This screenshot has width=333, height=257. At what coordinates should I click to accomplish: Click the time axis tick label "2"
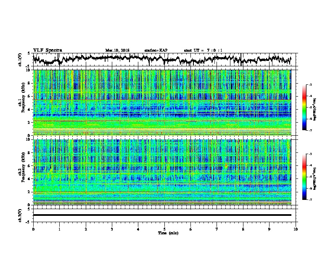tap(86, 229)
